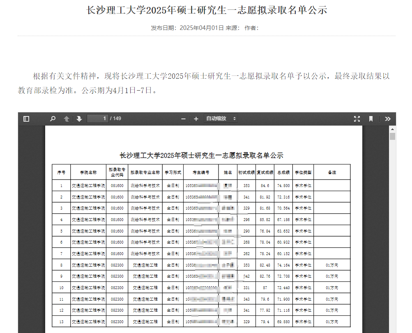Click the 复试成绩 column header
This screenshot has width=412, height=333.
pos(265,172)
